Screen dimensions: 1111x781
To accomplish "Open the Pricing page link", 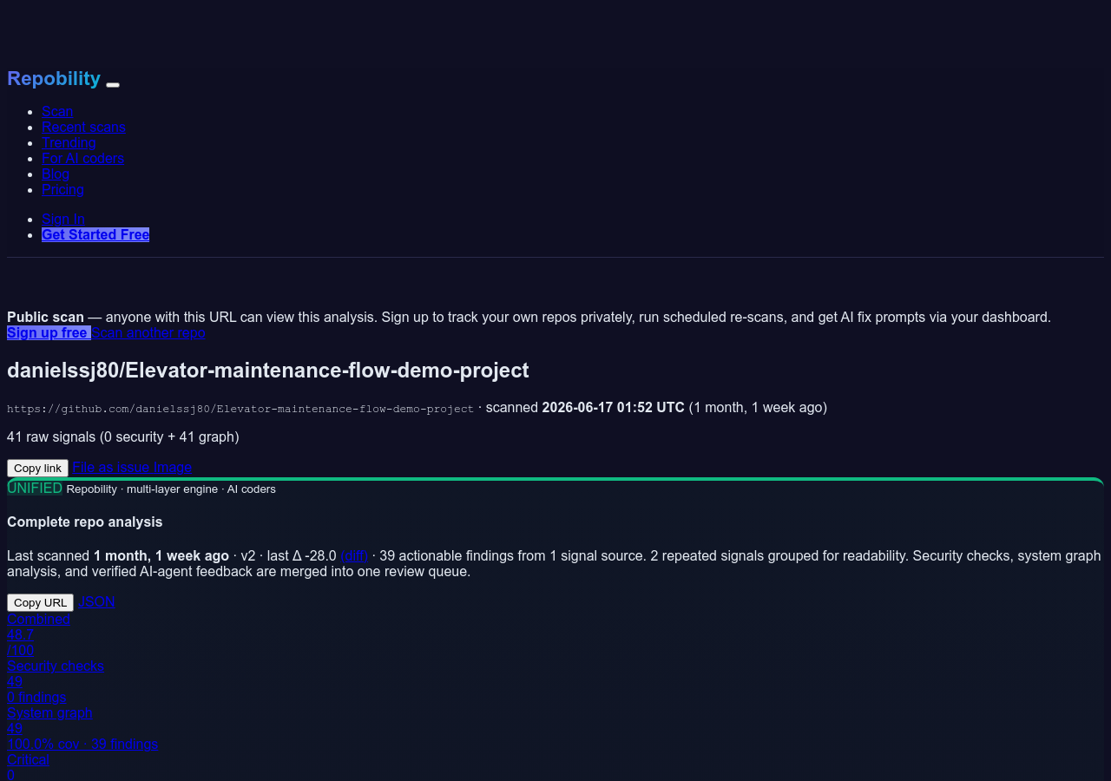I will (x=62, y=189).
